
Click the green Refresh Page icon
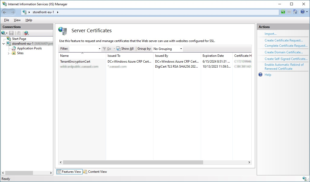[283, 12]
